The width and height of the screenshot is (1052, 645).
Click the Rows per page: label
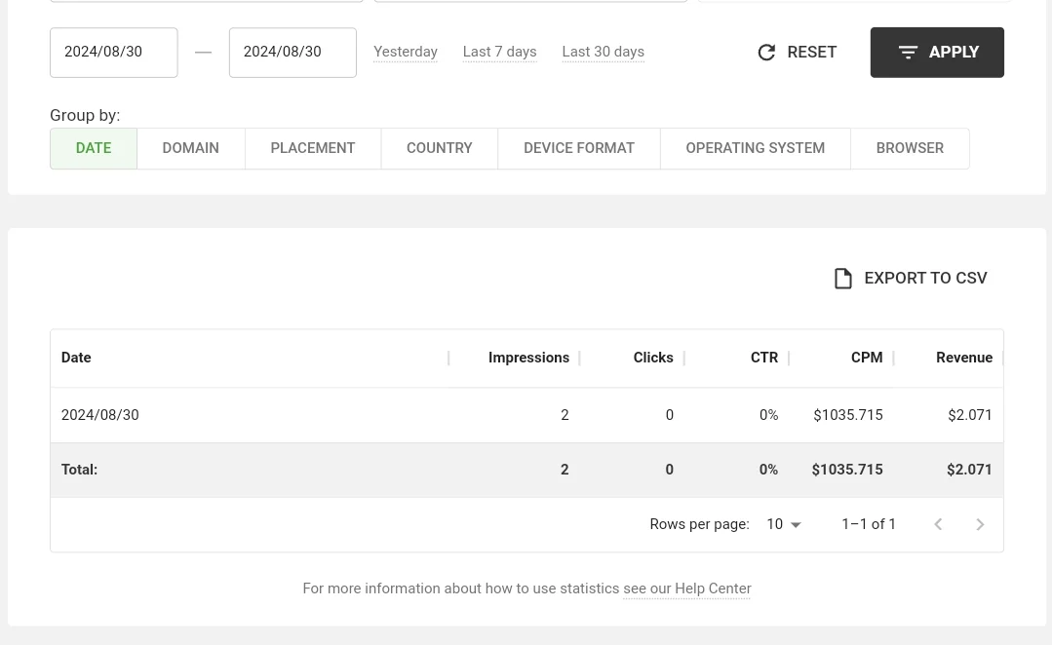[699, 524]
